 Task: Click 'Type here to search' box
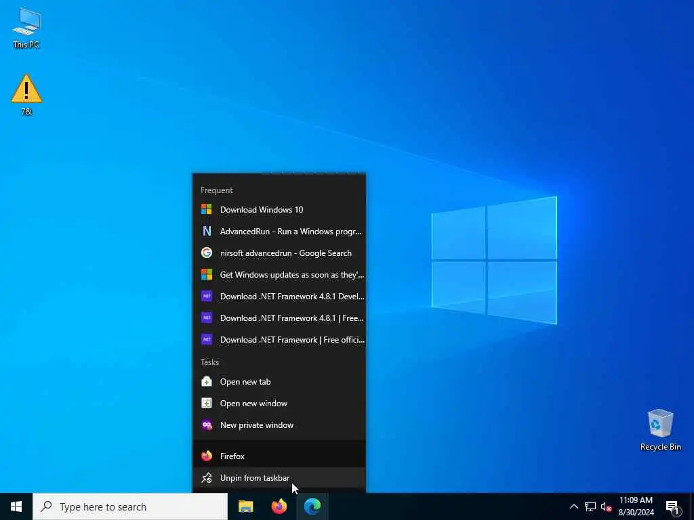(130, 506)
